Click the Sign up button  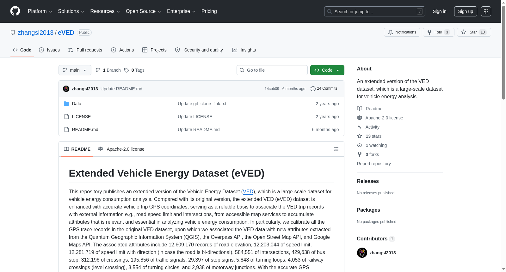(466, 11)
